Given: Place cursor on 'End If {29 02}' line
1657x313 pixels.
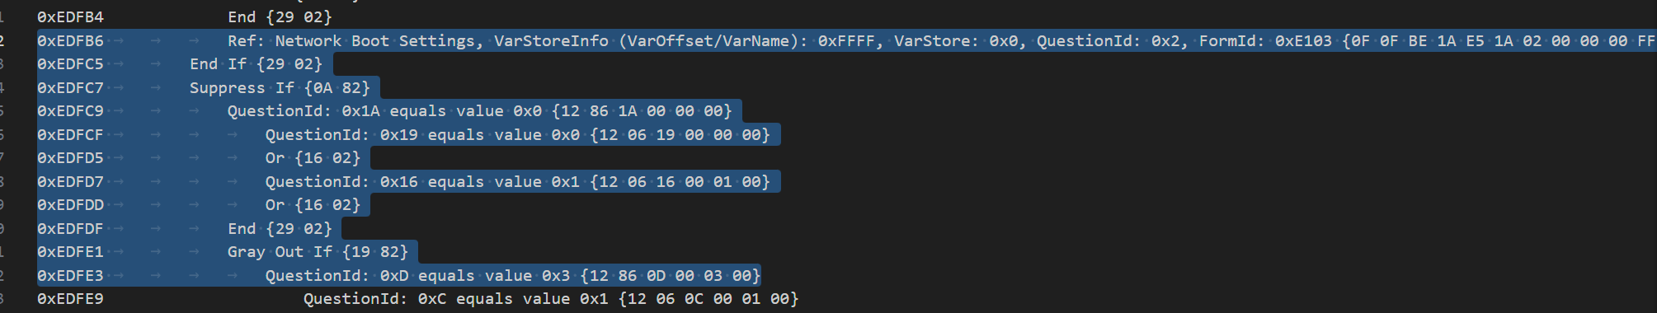Looking at the screenshot, I should (256, 64).
